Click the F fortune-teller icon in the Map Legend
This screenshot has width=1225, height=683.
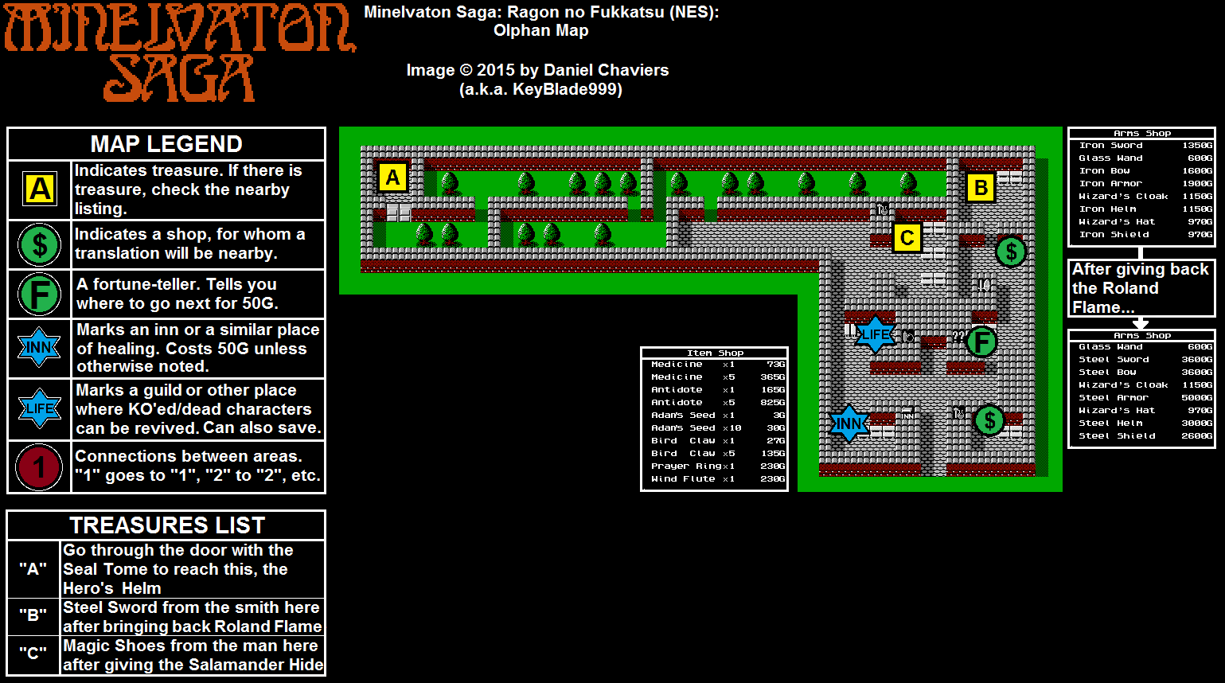coord(40,295)
